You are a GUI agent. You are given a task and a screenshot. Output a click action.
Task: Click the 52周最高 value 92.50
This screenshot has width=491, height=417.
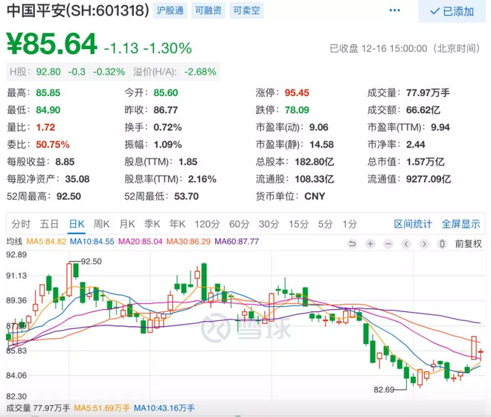(68, 197)
